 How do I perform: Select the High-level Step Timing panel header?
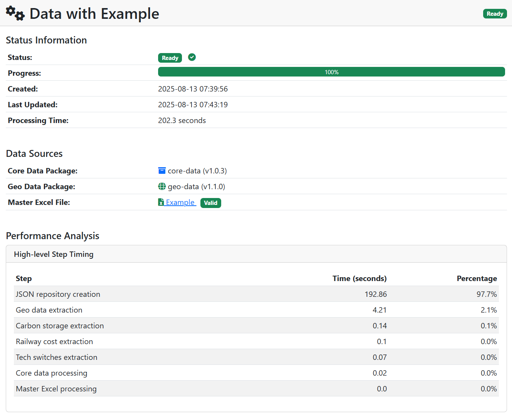(54, 254)
